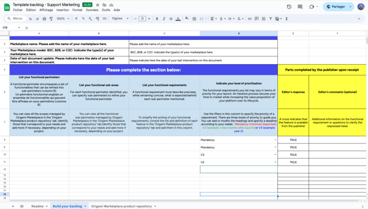Open the Affichage menu

[46, 10]
